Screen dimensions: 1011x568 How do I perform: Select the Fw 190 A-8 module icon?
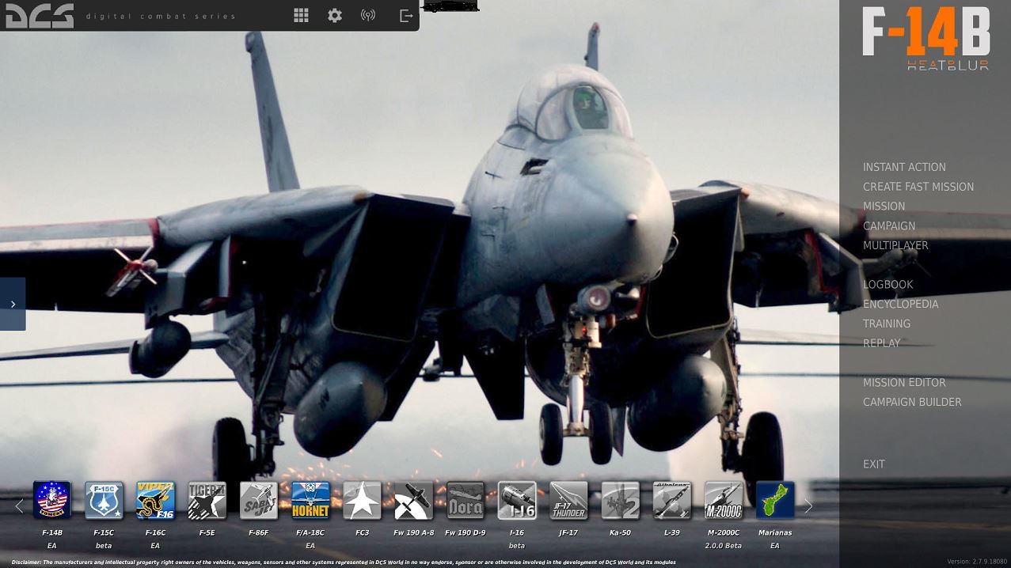pyautogui.click(x=414, y=500)
